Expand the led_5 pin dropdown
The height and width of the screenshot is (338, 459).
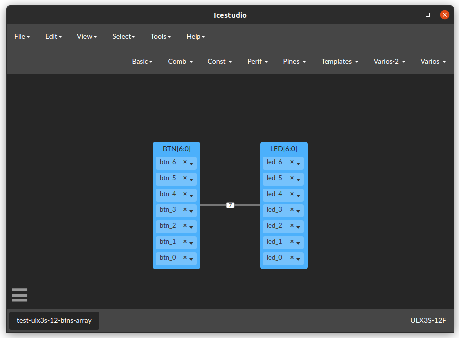(x=298, y=179)
